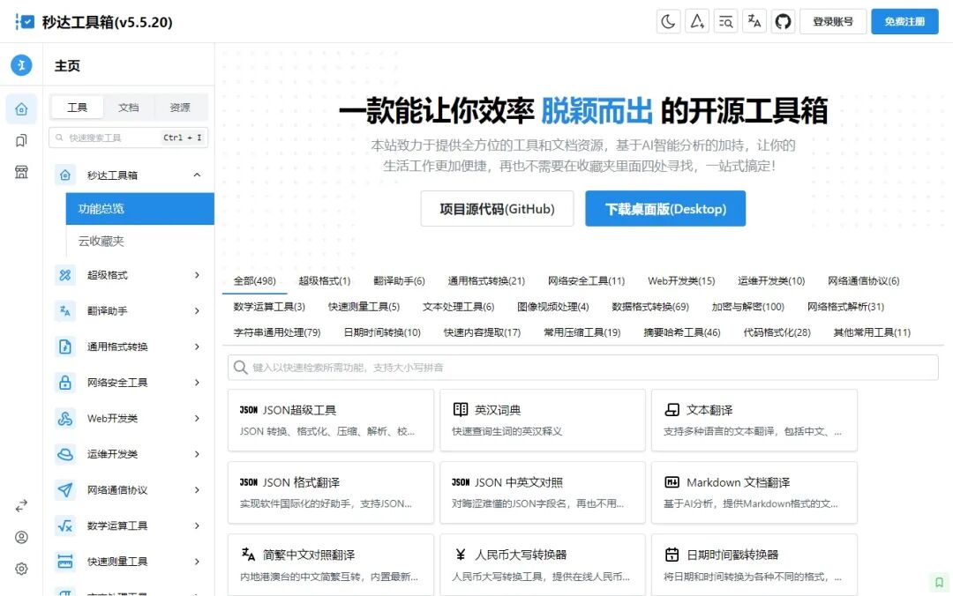Click the 下载桌面版(Desktop) button
The height and width of the screenshot is (596, 953).
pos(665,208)
